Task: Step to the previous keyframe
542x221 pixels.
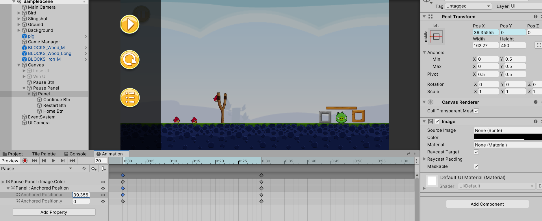Action: point(44,161)
